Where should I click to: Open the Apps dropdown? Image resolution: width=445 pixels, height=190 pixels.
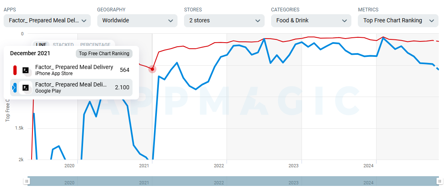[47, 20]
